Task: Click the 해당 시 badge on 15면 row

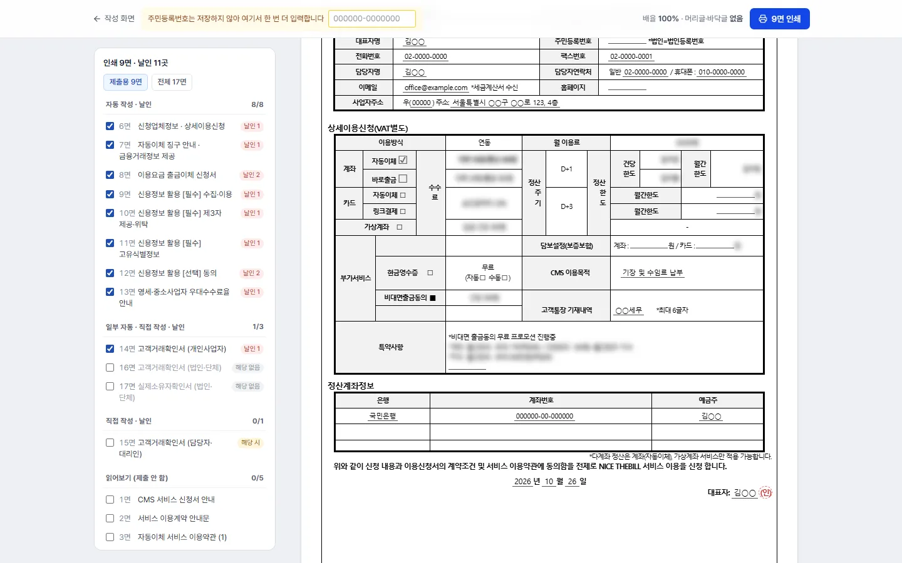Action: 251,443
